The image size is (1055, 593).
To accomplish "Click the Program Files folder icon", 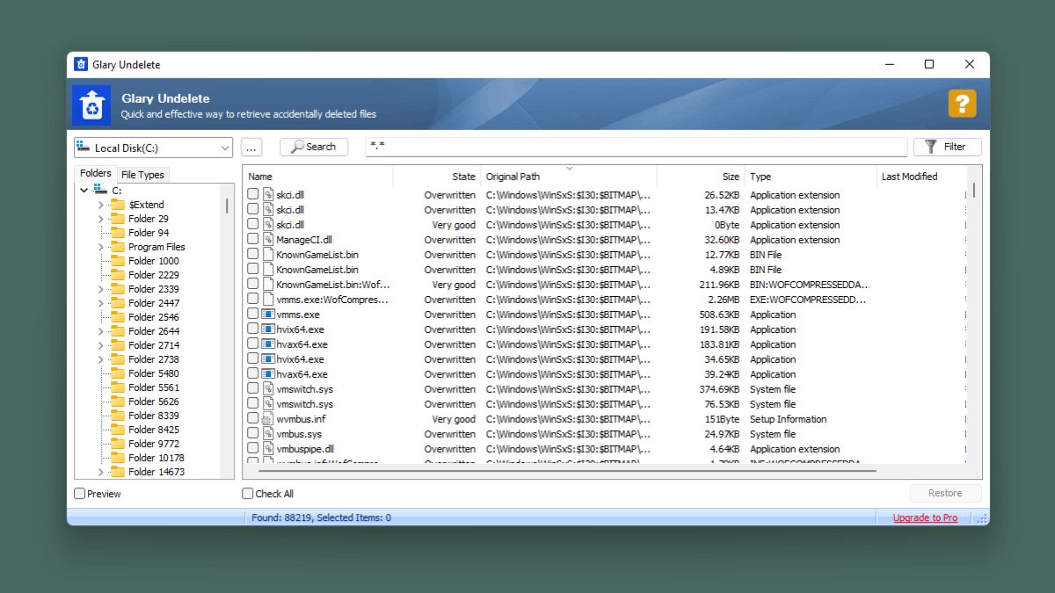I will click(117, 247).
